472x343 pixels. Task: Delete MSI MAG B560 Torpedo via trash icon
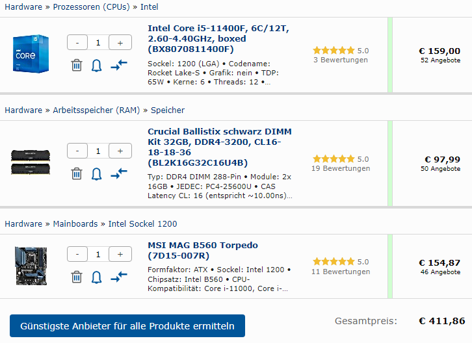coord(77,277)
